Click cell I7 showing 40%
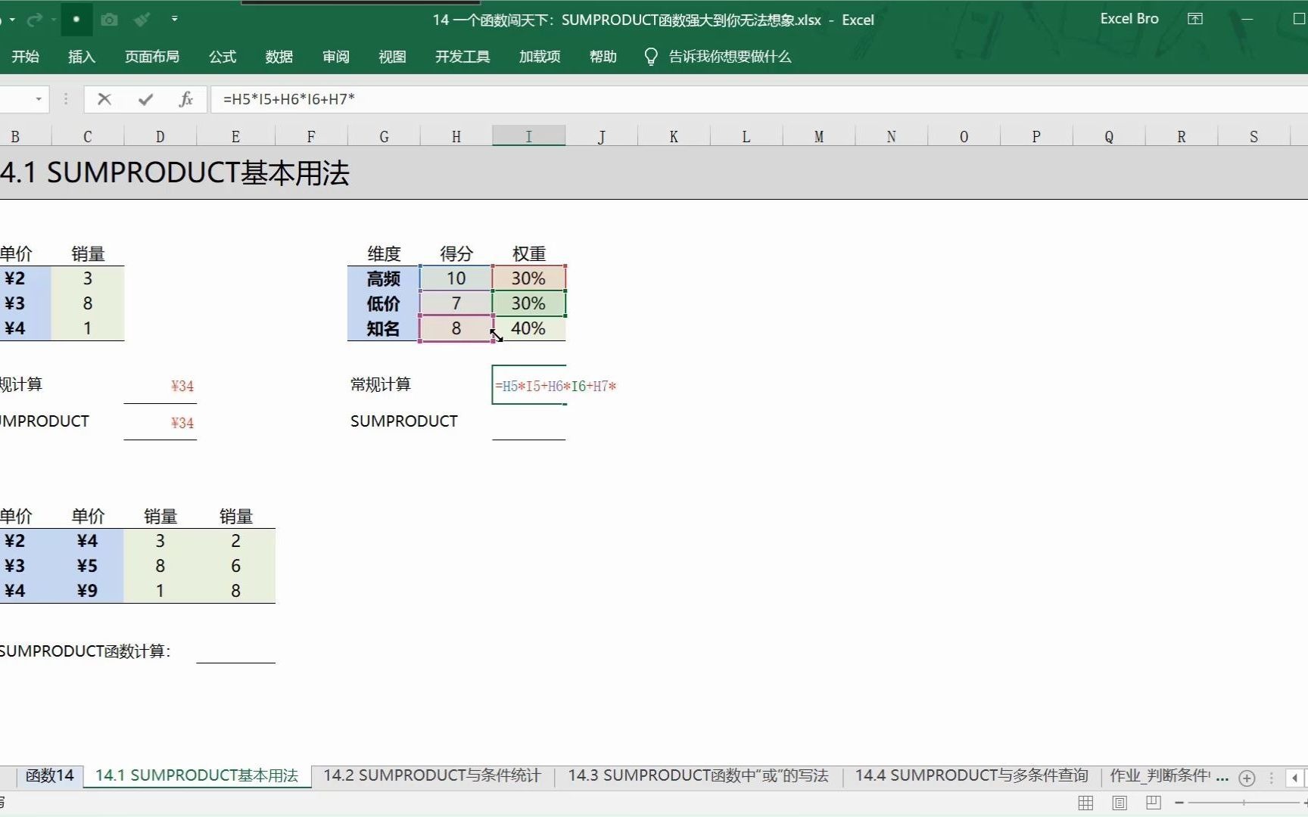 [x=528, y=328]
